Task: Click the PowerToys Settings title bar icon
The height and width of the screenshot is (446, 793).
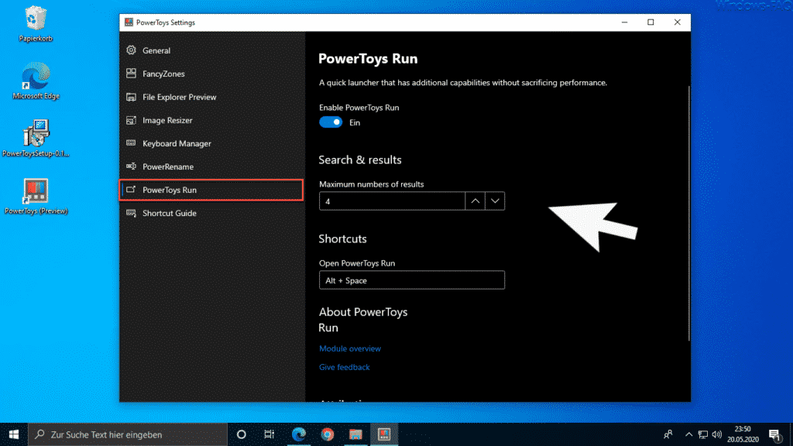Action: [129, 22]
